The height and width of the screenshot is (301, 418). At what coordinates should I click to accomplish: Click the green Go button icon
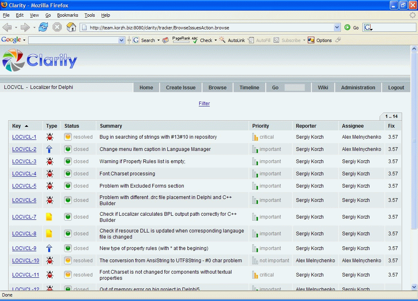click(x=347, y=27)
